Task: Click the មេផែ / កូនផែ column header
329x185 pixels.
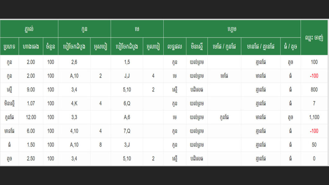Action: (x=224, y=46)
